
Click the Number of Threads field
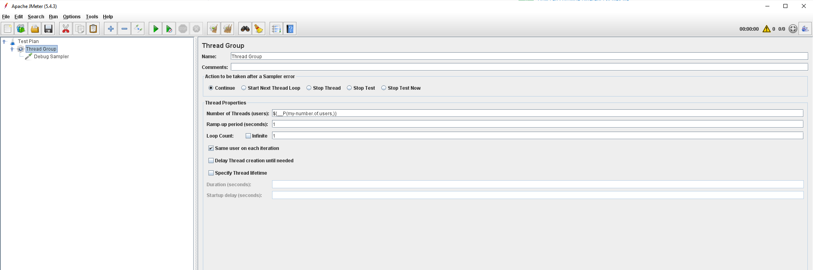click(538, 113)
